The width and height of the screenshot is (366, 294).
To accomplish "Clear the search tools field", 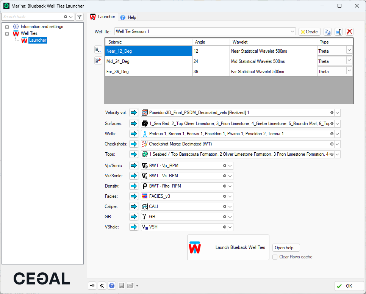I will pos(66,17).
